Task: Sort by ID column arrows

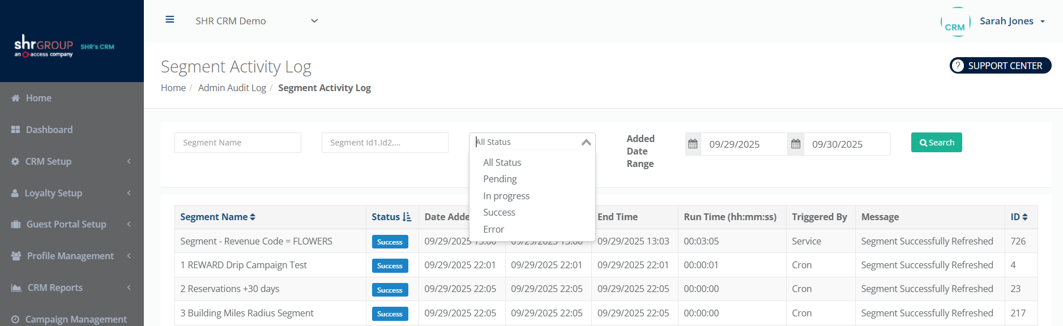Action: click(x=1025, y=217)
